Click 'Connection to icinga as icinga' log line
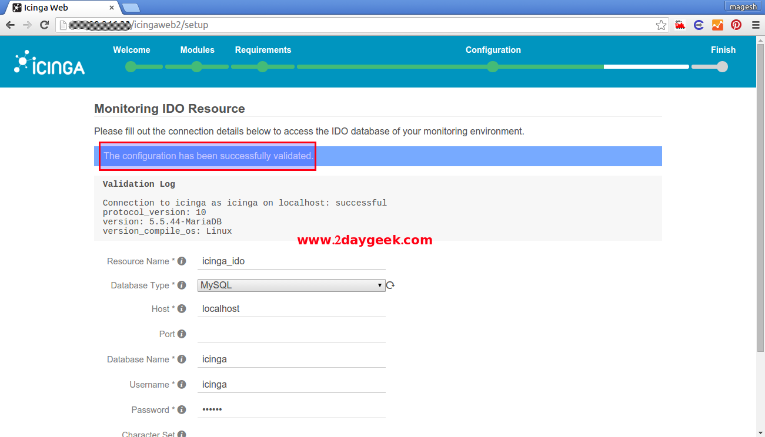This screenshot has width=765, height=437. 245,203
